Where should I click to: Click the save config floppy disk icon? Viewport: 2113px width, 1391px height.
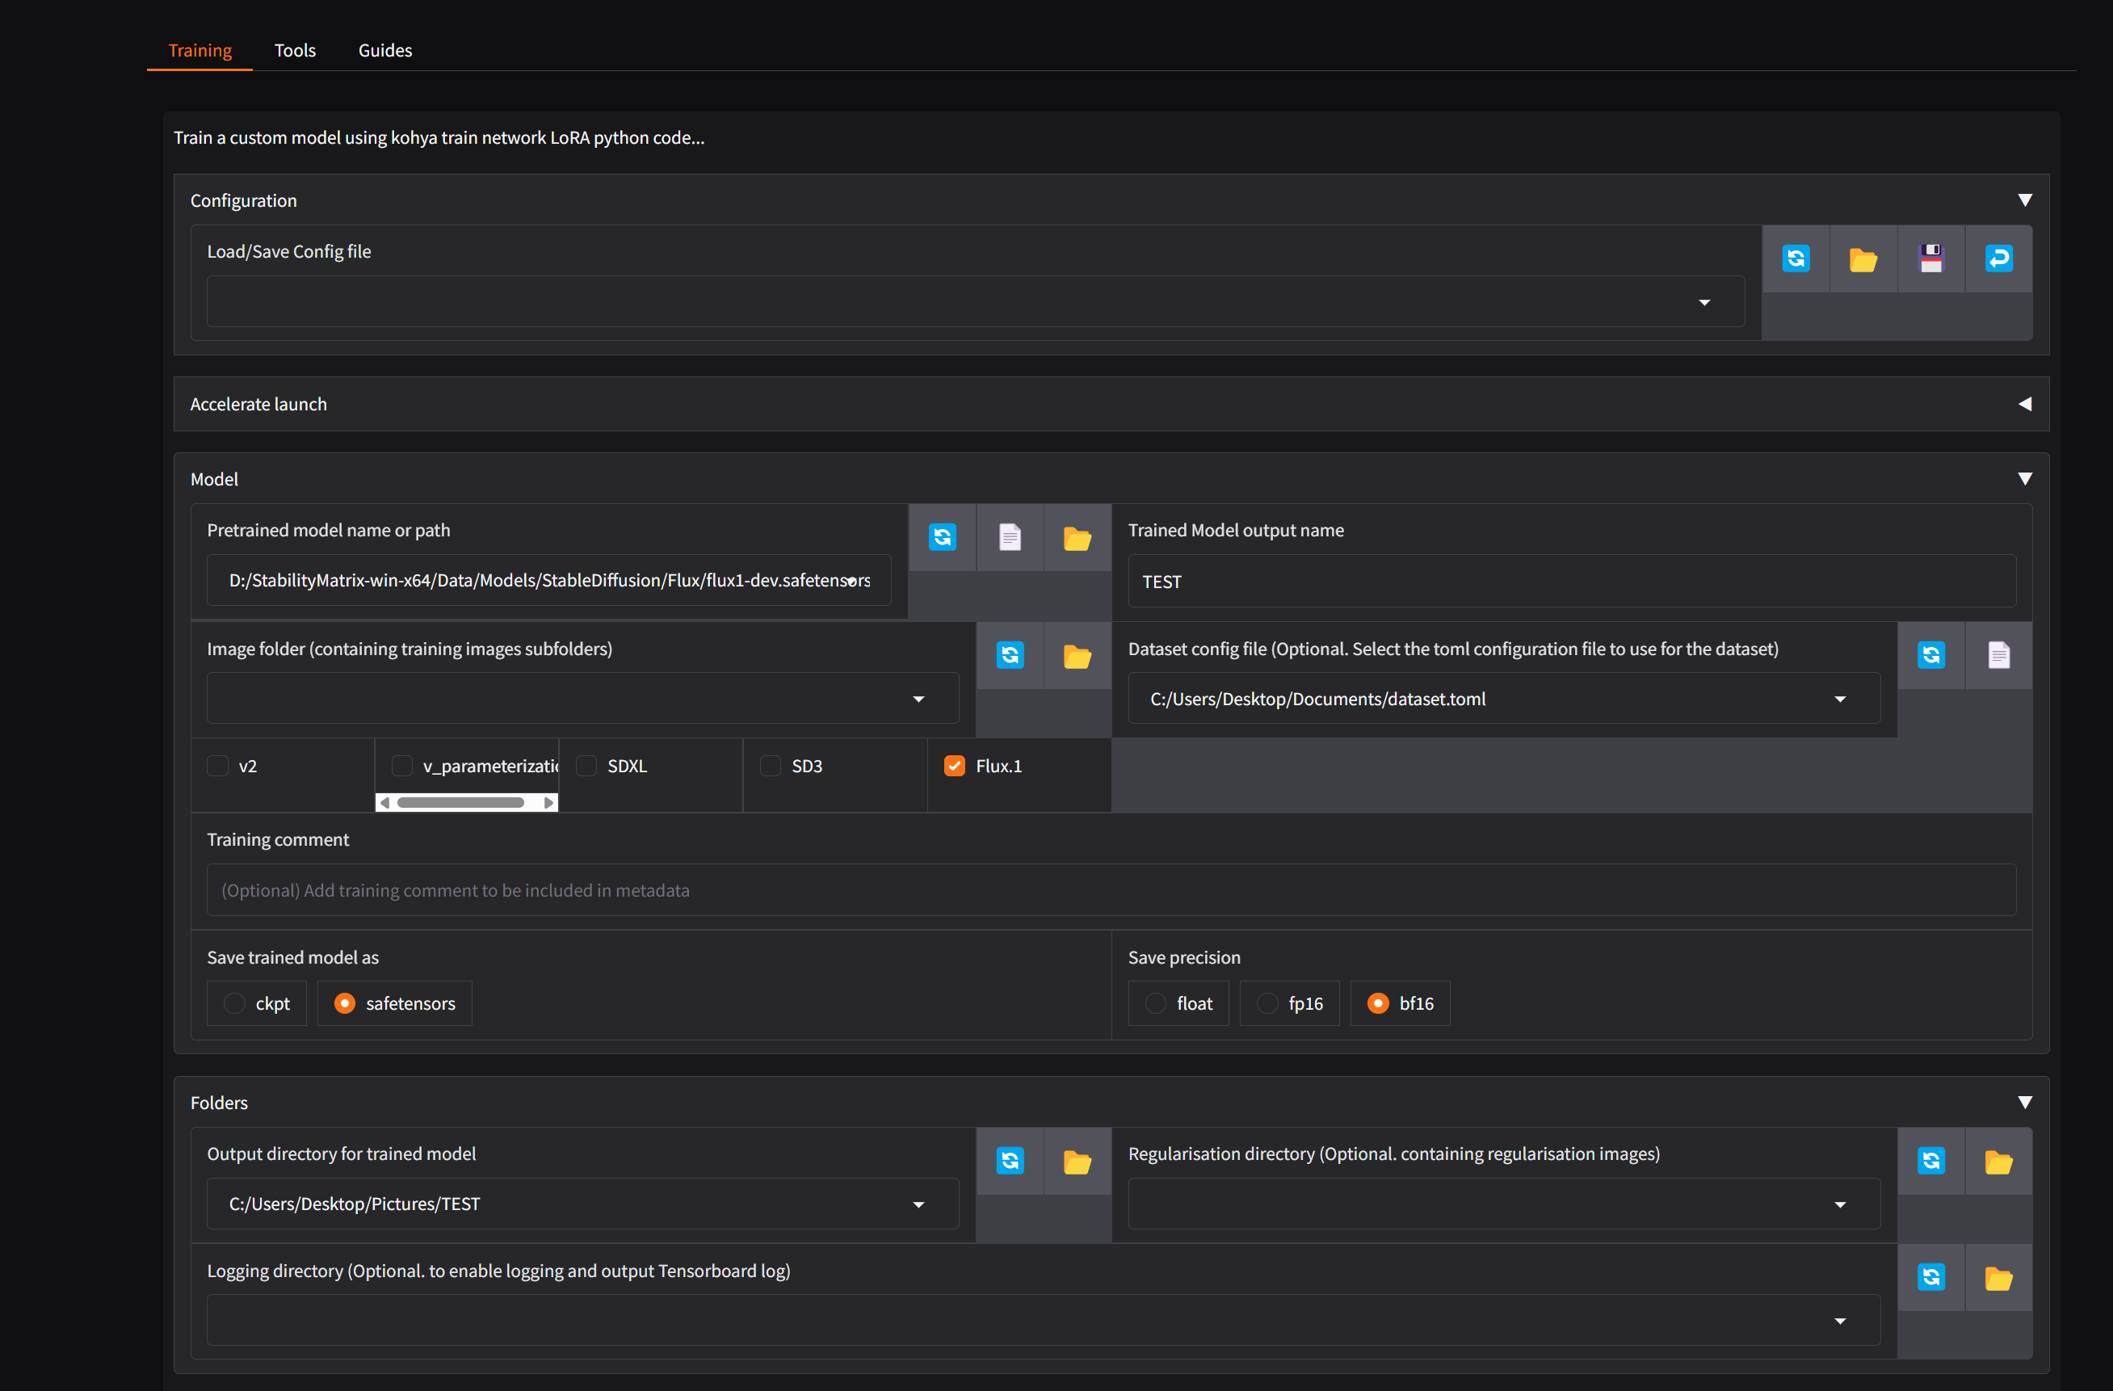1931,258
